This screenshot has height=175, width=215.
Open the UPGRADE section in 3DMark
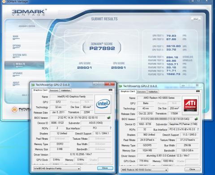(x=17, y=73)
